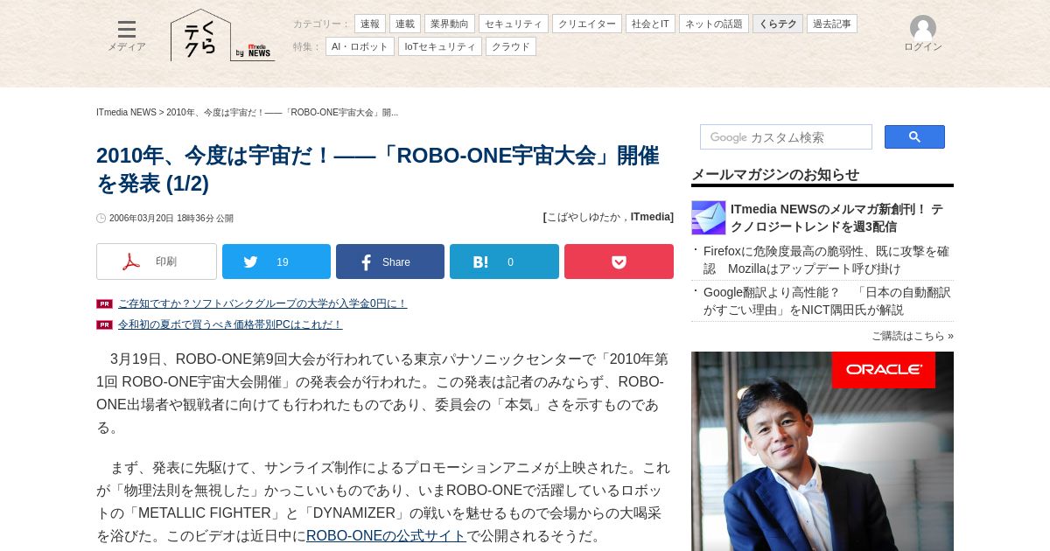Click the author credit こばやしゆたか，ITmedia
Image resolution: width=1050 pixels, height=551 pixels.
(608, 217)
